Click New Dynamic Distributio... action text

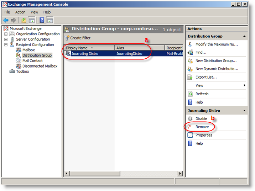point(217,69)
